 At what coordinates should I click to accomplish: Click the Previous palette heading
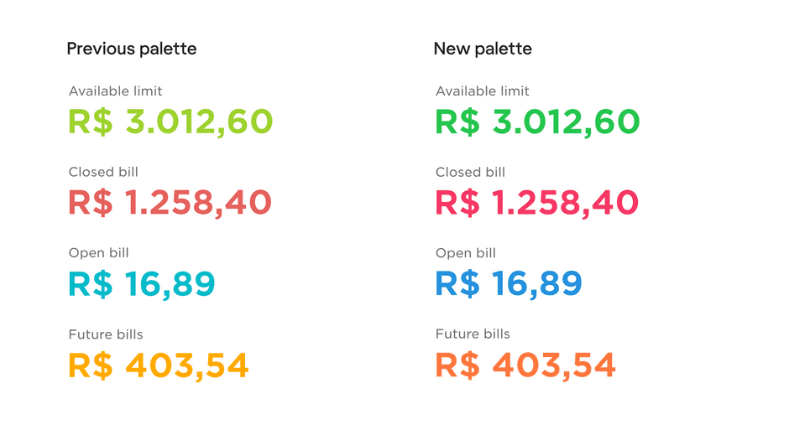[x=131, y=49]
